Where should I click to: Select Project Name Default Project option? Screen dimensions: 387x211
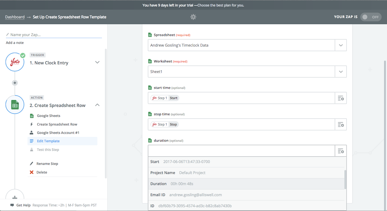(246, 172)
